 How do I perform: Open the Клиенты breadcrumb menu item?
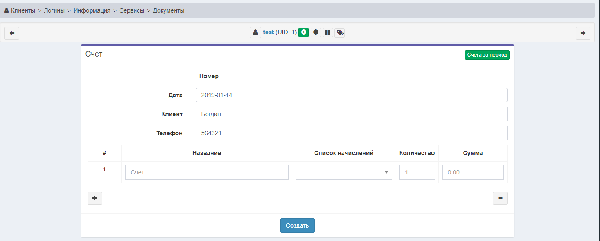tap(23, 10)
